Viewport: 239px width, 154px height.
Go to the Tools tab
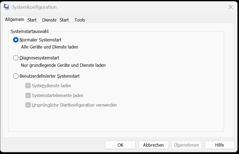tap(80, 20)
